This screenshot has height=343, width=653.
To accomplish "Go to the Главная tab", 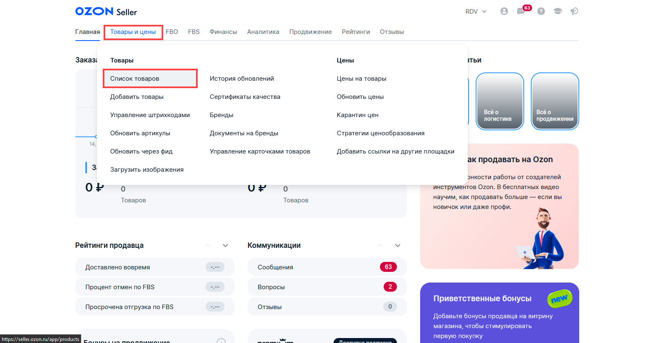I will (87, 32).
